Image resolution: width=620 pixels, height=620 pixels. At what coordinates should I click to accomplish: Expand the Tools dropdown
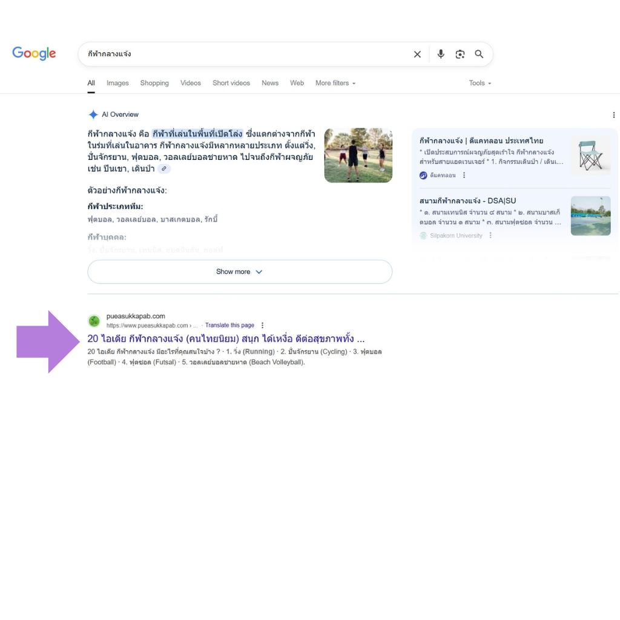480,83
